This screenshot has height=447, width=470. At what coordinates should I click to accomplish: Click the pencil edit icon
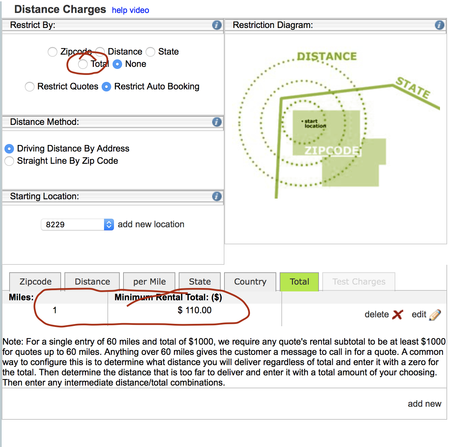point(435,315)
